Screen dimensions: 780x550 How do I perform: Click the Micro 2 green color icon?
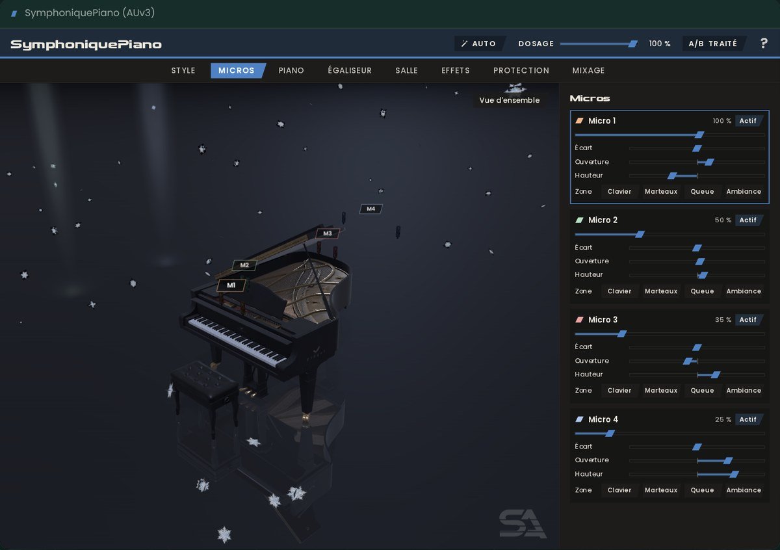point(580,220)
